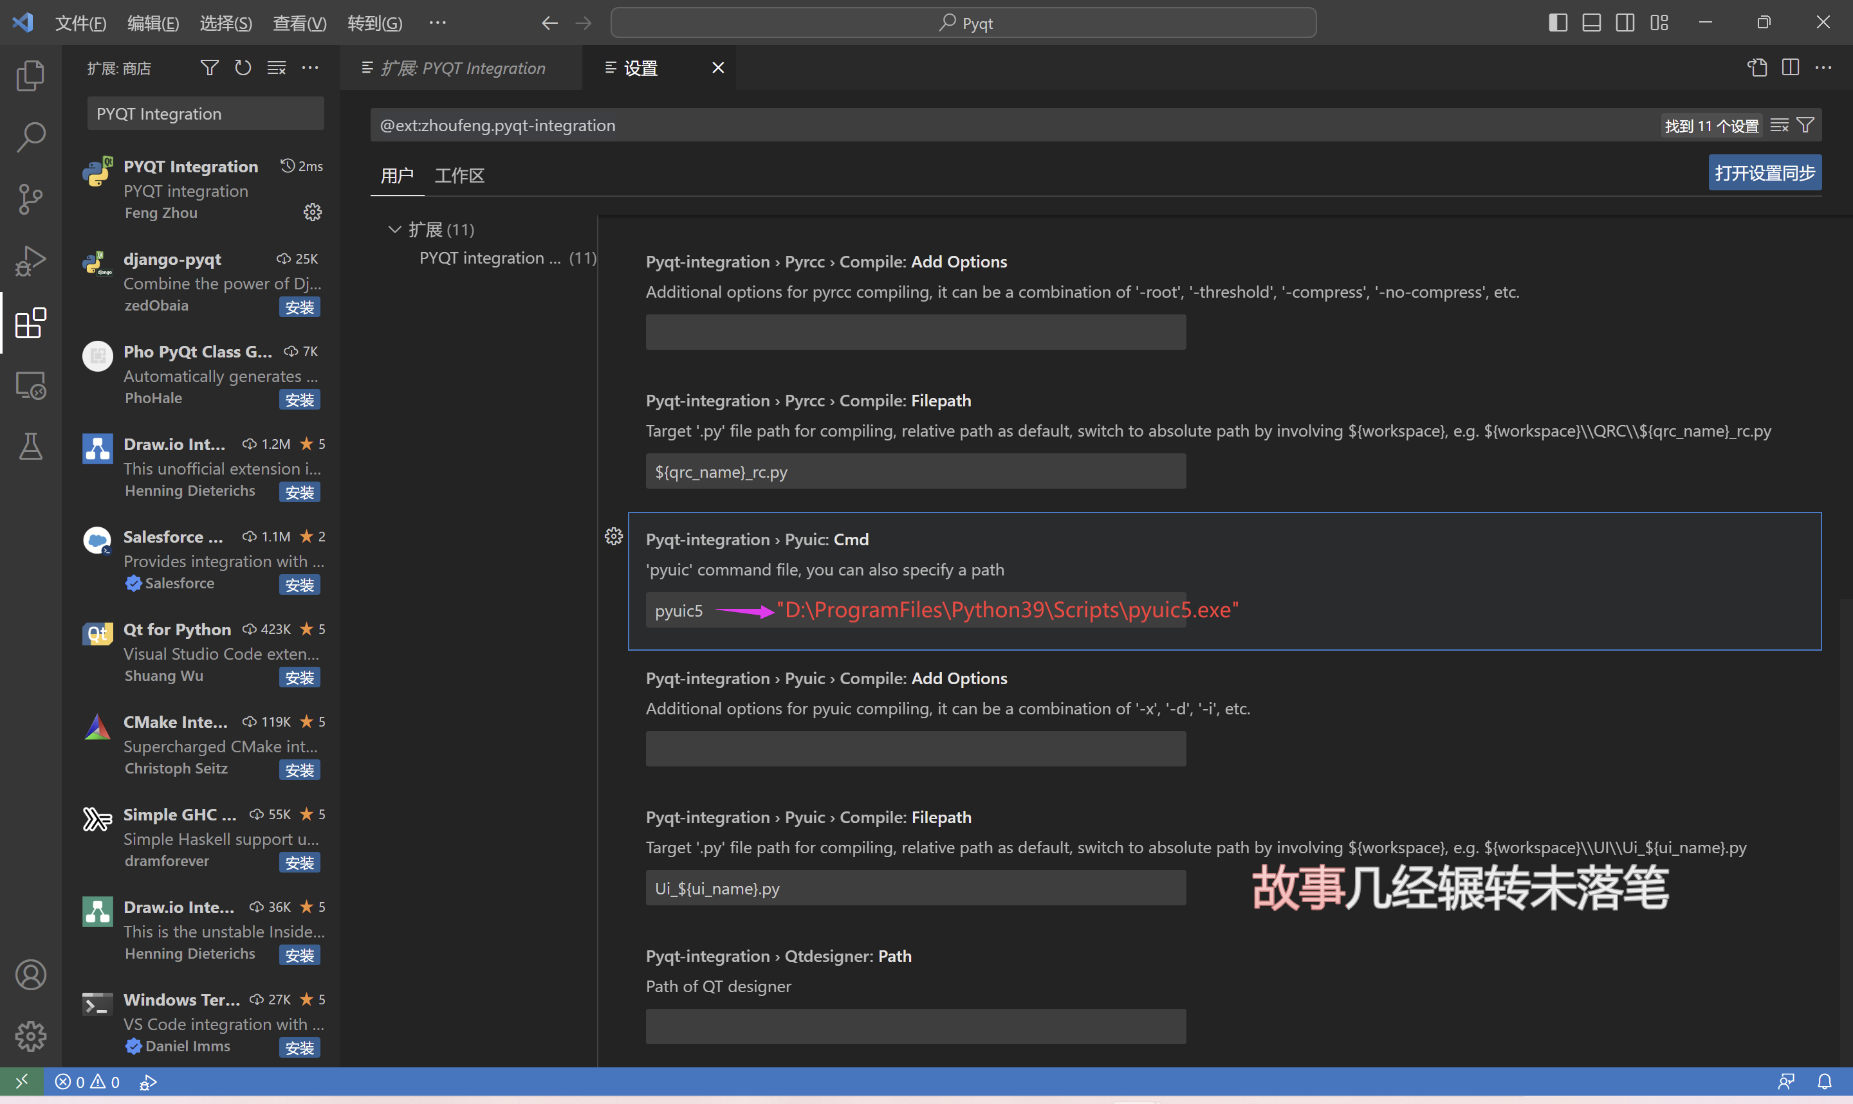This screenshot has width=1853, height=1104.
Task: Open the Remote Explorer panel
Action: 30,385
